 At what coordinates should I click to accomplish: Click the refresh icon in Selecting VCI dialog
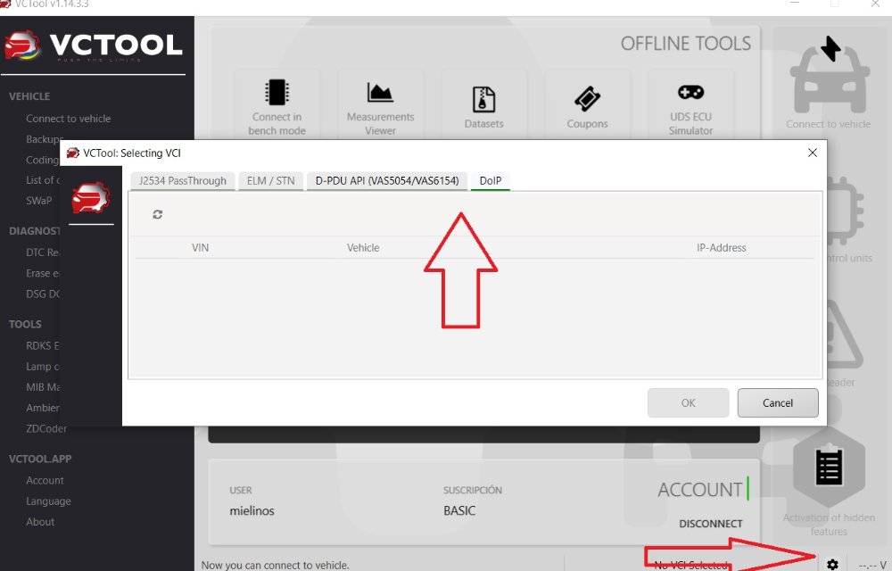click(x=158, y=214)
